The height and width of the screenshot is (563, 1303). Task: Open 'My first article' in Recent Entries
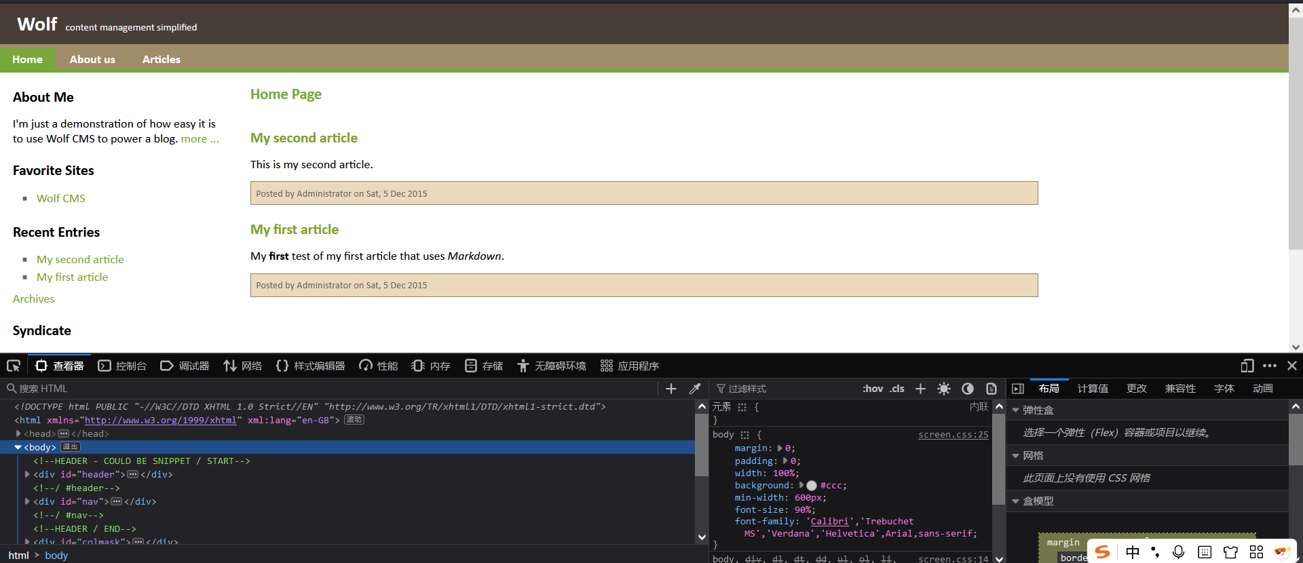[72, 277]
